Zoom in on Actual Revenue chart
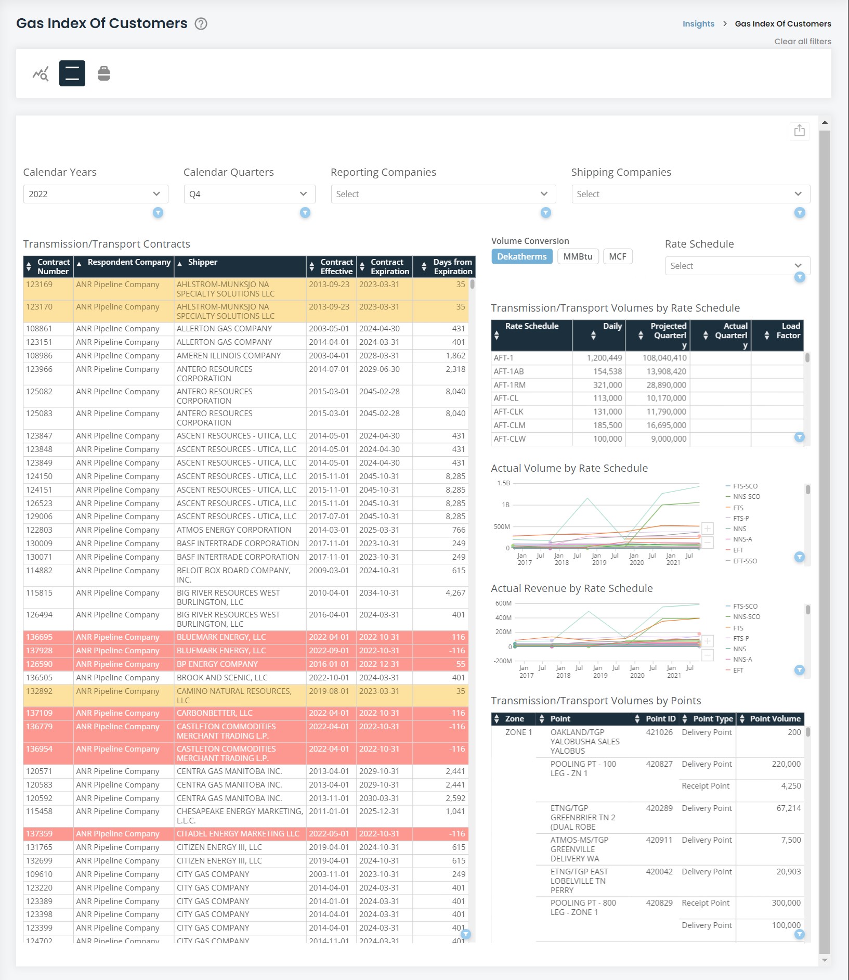 (708, 641)
